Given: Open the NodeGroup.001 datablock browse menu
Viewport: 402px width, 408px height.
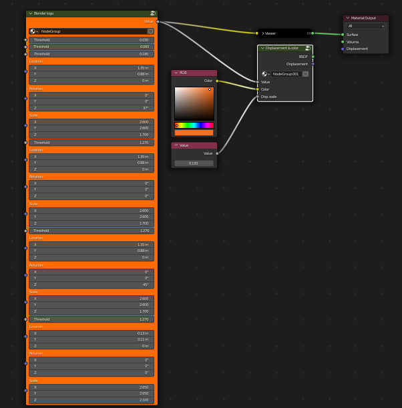Looking at the screenshot, I should coord(266,74).
